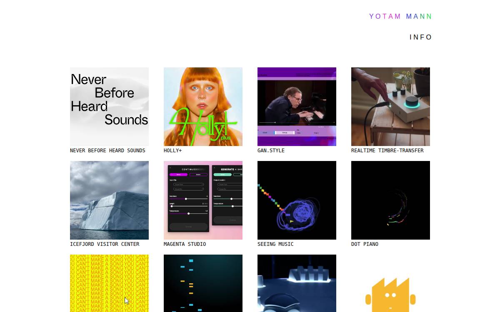Open the Yotam Mann site title link

coord(400,17)
